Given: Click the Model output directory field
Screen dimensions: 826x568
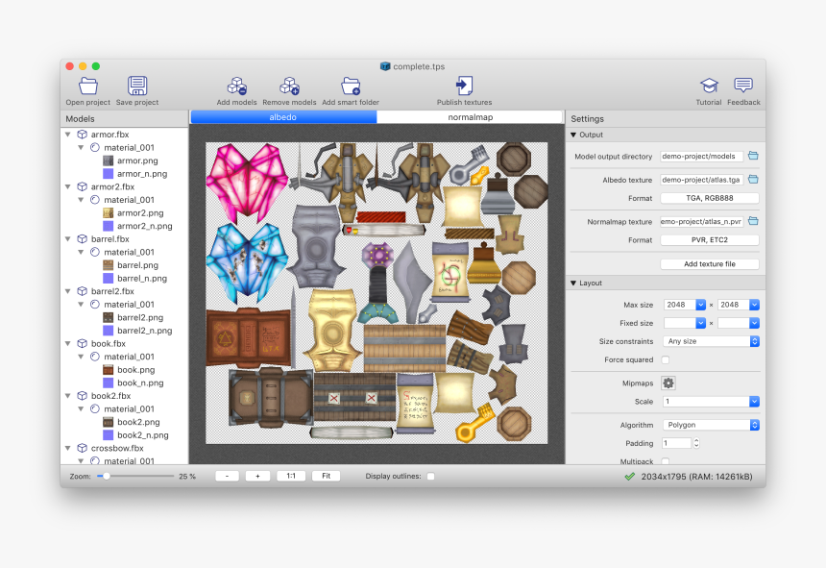Looking at the screenshot, I should click(702, 156).
